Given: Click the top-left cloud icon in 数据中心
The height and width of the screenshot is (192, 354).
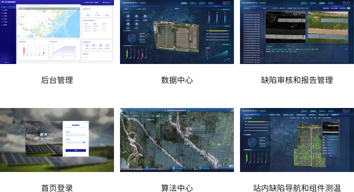Looking at the screenshot, I should click(x=128, y=16).
